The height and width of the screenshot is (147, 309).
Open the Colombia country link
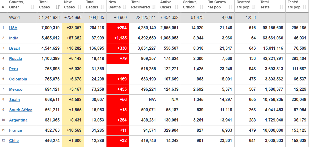18,79
